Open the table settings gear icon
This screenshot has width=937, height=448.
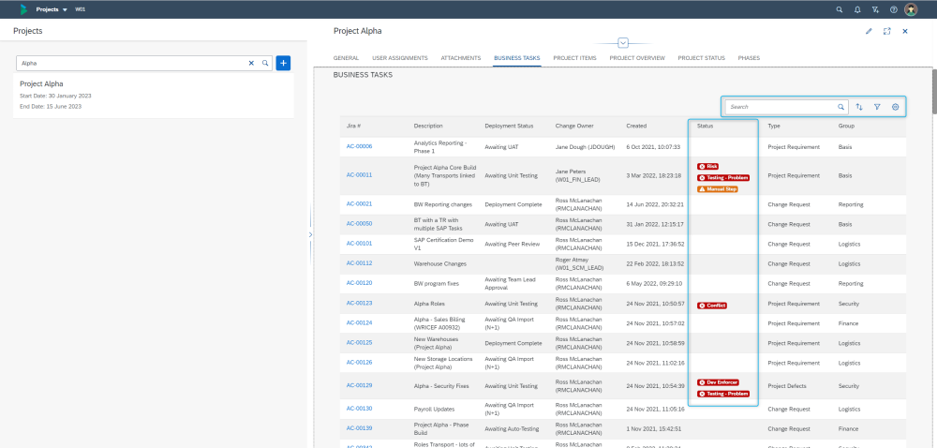pos(896,107)
